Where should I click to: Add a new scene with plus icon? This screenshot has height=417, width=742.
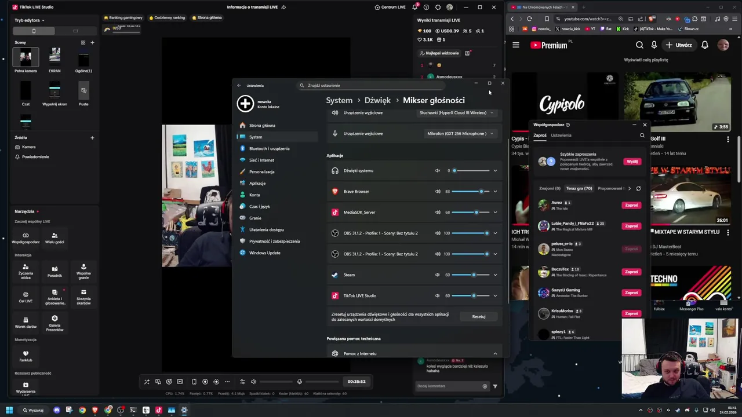[92, 42]
